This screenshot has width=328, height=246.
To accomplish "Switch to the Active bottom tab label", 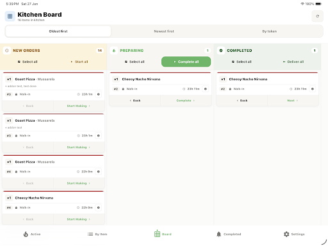I will click(x=35, y=234).
